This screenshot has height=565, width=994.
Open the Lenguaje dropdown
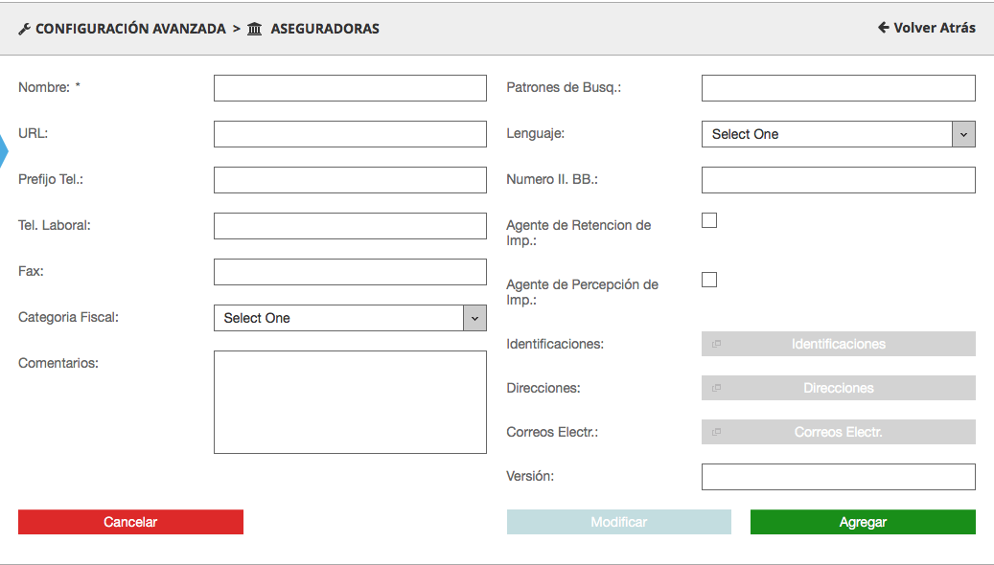pyautogui.click(x=838, y=134)
